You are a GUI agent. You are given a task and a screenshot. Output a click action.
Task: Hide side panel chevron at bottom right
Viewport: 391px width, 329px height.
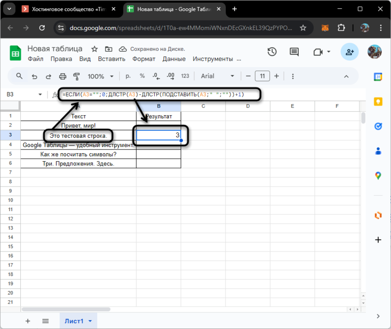click(x=378, y=316)
